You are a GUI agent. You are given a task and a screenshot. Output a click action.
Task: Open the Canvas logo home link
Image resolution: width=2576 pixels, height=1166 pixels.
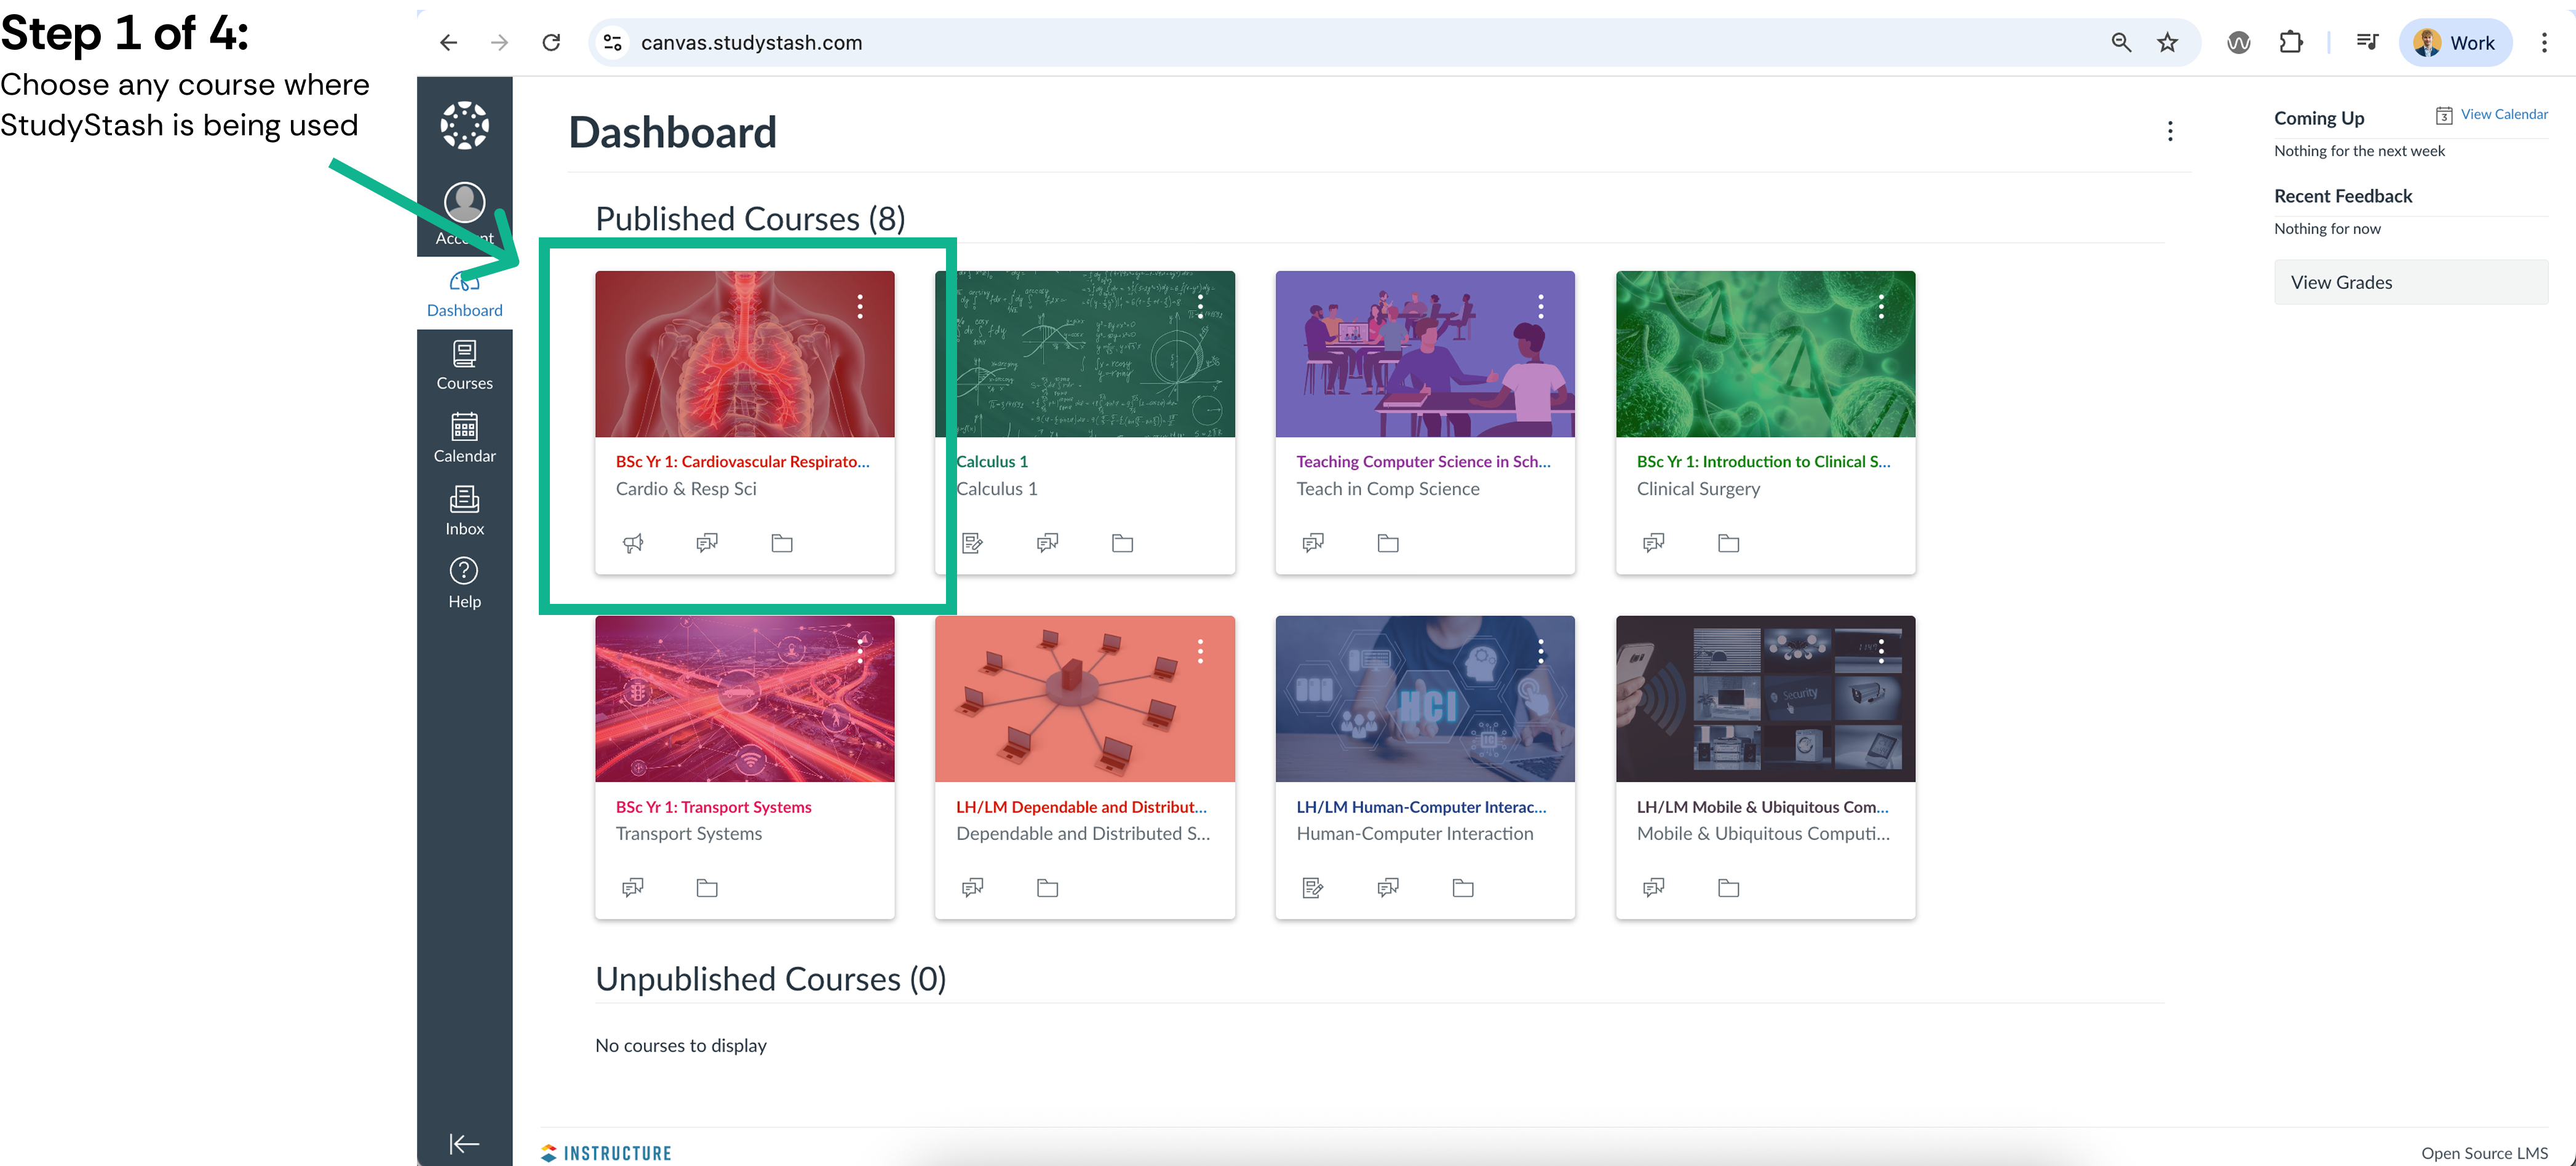(464, 126)
